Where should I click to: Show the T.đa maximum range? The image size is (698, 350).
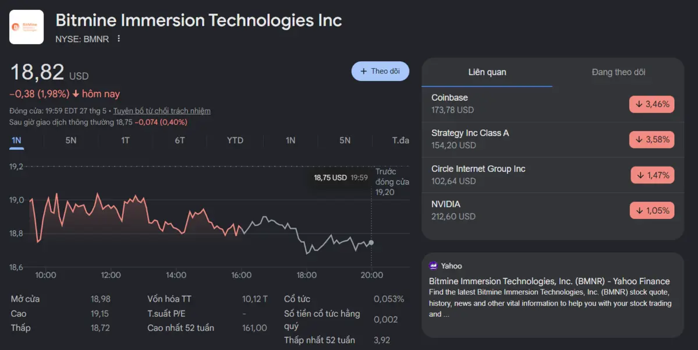tap(400, 140)
